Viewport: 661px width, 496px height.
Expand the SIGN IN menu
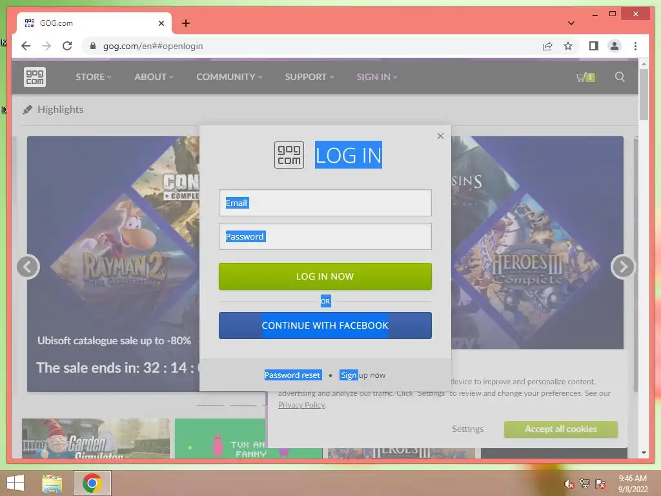376,77
